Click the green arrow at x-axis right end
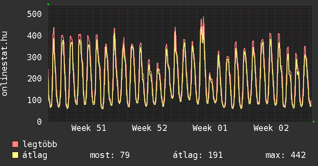The height and width of the screenshot is (166, 318). pos(314,122)
